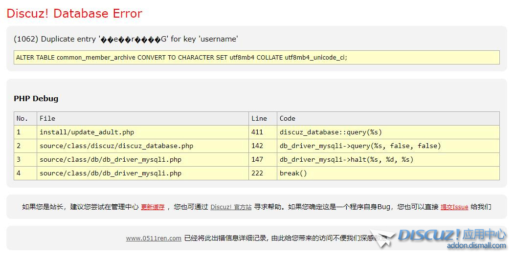Click row number 1 cell
Image resolution: width=515 pixels, height=258 pixels.
pyautogui.click(x=25, y=132)
